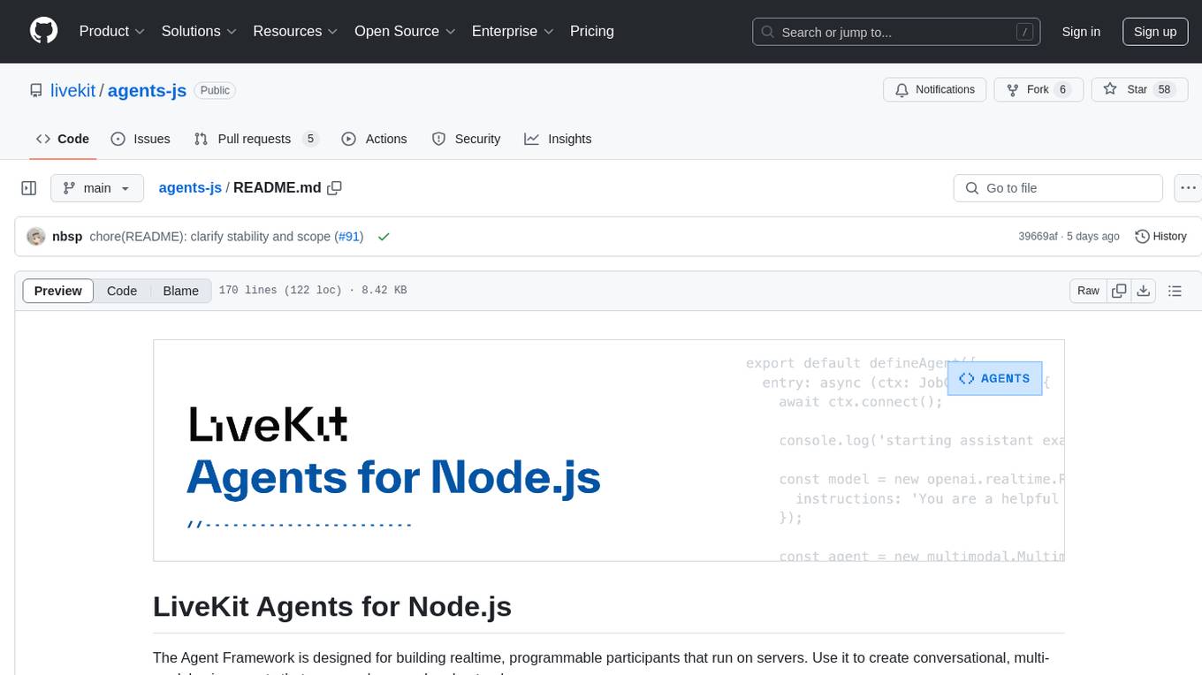Focus the Search or jump to field
Screen dimensions: 1202x675
point(896,32)
